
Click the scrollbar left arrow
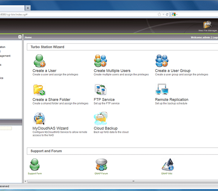tap(25, 181)
